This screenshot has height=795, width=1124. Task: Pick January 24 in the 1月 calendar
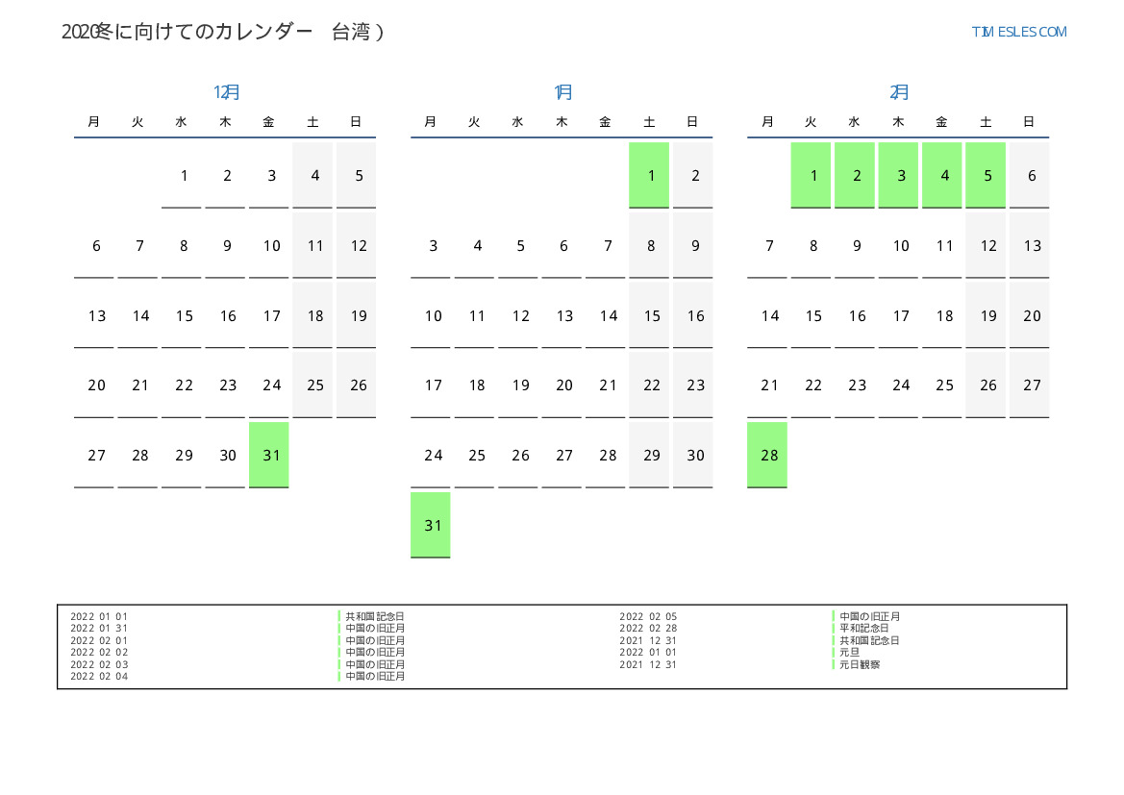(x=430, y=456)
